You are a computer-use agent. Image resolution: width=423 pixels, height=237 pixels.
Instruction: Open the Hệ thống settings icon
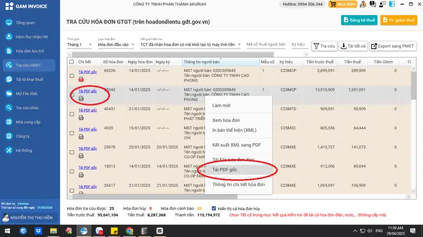(9, 150)
